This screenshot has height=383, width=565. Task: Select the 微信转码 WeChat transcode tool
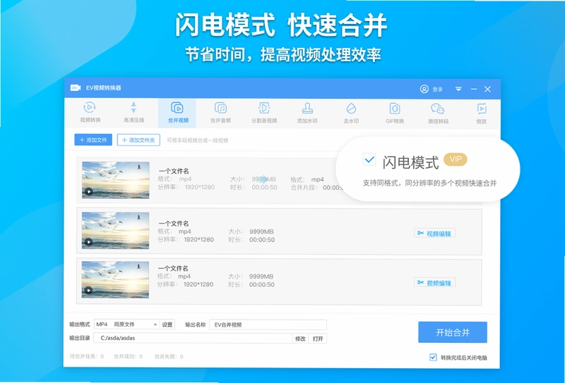[x=438, y=113]
